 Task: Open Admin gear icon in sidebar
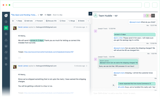[x=6, y=64]
